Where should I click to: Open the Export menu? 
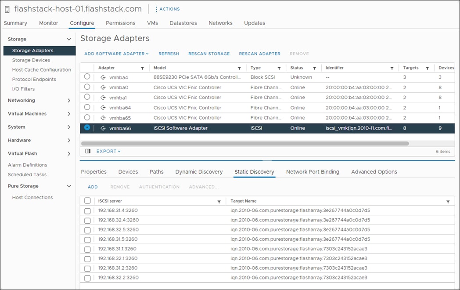(x=107, y=151)
